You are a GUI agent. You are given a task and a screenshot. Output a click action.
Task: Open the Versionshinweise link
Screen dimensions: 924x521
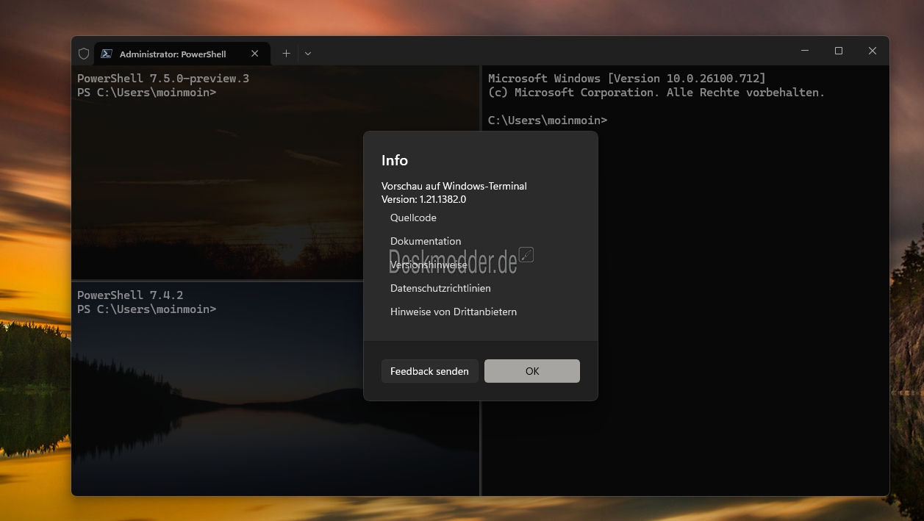click(x=429, y=265)
